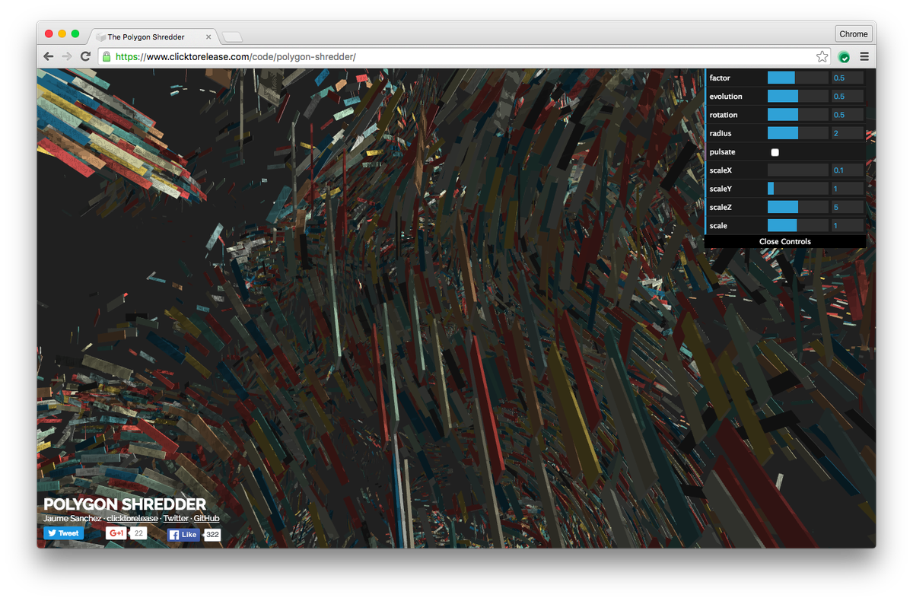Viewport: 913px width, 601px height.
Task: Click the green zoom window button
Action: tap(75, 33)
